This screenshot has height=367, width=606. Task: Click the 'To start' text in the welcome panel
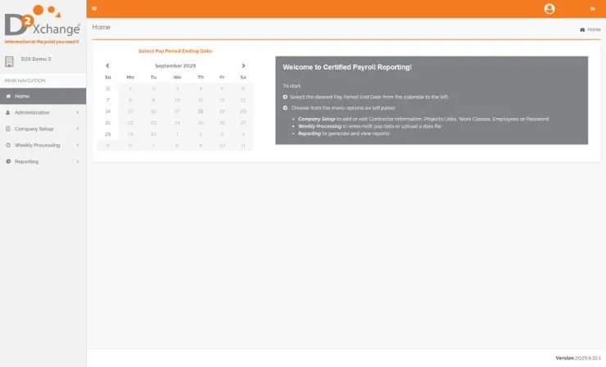[x=292, y=86]
